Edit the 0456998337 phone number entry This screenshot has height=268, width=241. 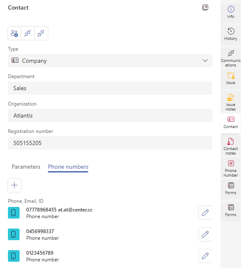tap(205, 234)
